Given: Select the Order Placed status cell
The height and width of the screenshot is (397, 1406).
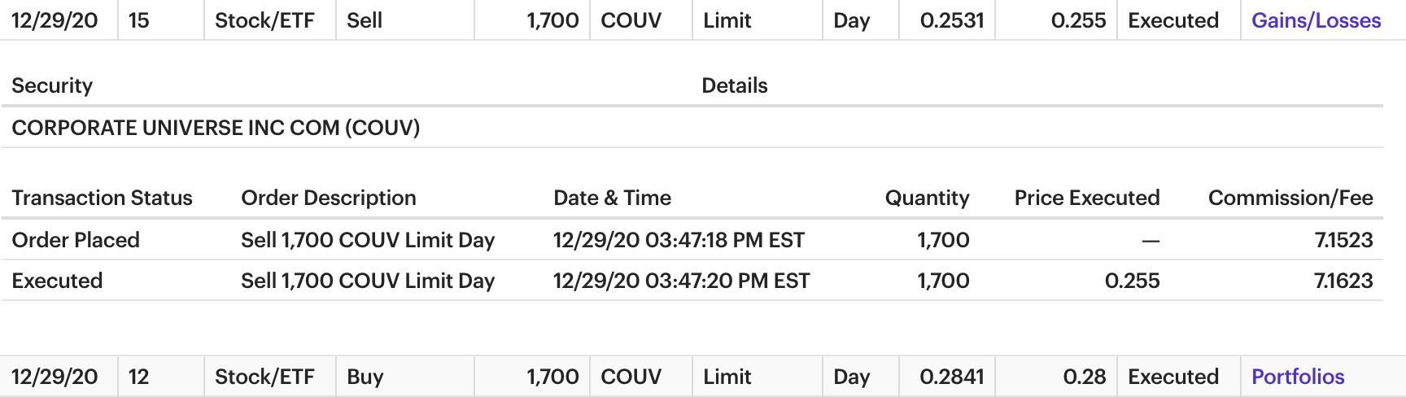Looking at the screenshot, I should click(76, 240).
